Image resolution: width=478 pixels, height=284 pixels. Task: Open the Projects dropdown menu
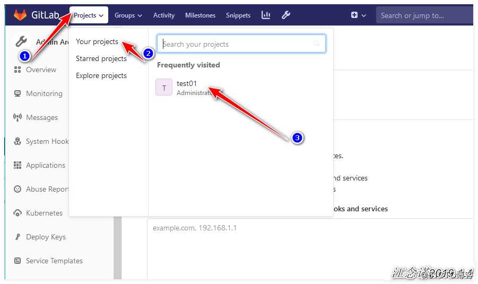click(89, 15)
